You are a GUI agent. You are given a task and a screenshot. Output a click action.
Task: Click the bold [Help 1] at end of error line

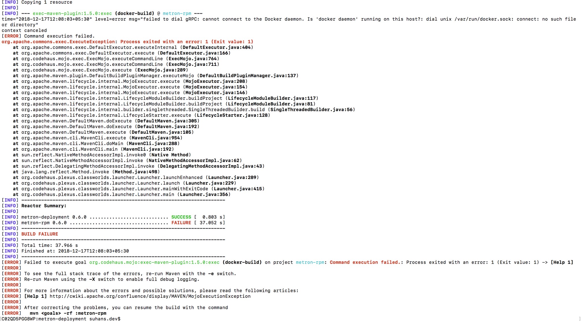click(x=562, y=262)
